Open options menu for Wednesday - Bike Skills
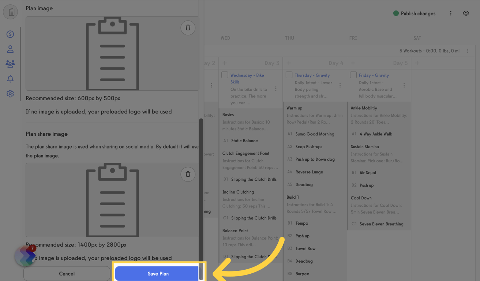This screenshot has height=281, width=480. tap(276, 89)
